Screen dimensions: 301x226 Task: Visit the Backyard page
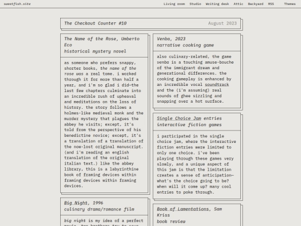point(255,4)
